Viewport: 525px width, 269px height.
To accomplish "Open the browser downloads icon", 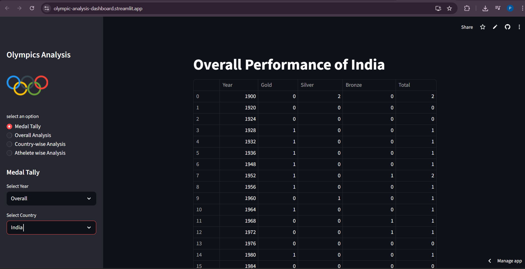I will pos(485,8).
